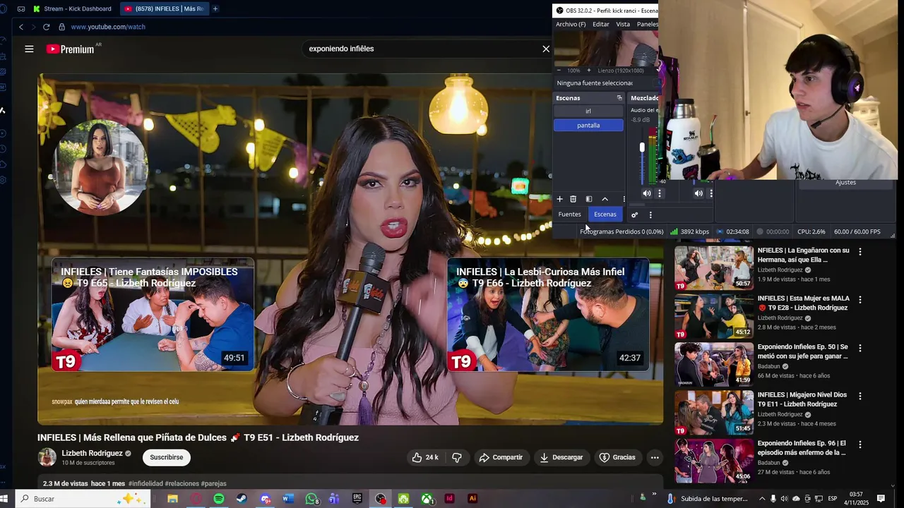The width and height of the screenshot is (904, 508).
Task: Open Adobe Illustrator from the taskbar
Action: [x=472, y=499]
